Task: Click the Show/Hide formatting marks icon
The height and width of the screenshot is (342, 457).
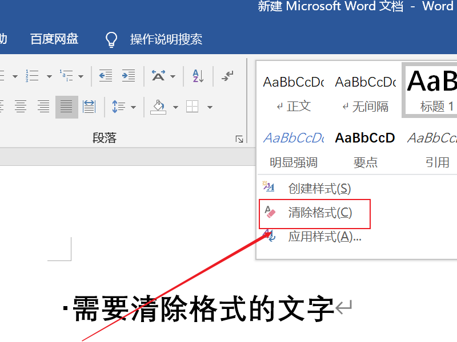Action: pyautogui.click(x=228, y=75)
